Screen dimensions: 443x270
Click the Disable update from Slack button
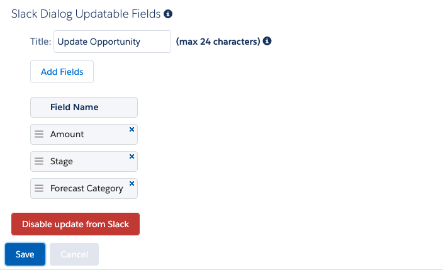pos(76,224)
